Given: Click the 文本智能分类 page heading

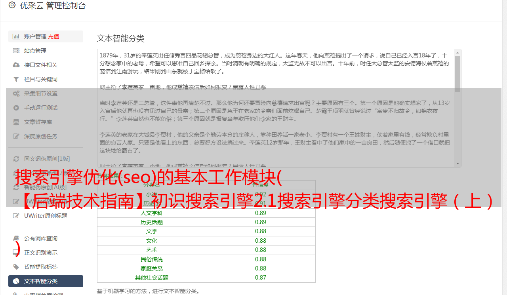Looking at the screenshot, I should pos(121,38).
